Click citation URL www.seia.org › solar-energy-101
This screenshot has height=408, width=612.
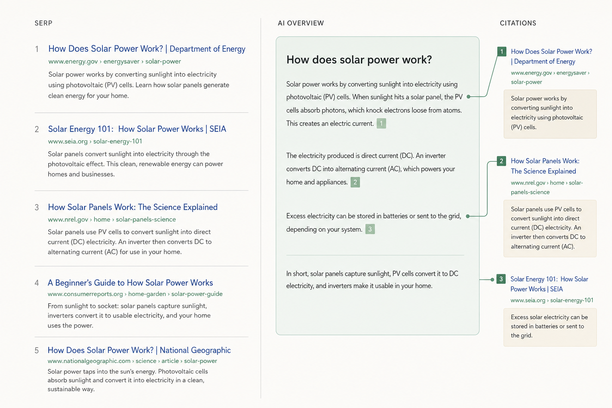[x=552, y=300]
